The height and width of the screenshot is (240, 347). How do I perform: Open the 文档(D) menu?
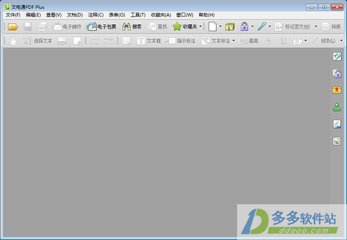click(75, 15)
